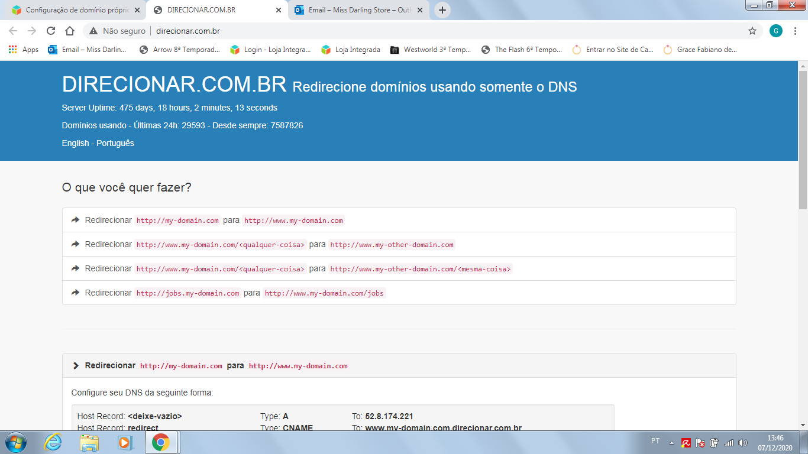Click the scrollbar up arrow
808x454 pixels.
point(803,65)
